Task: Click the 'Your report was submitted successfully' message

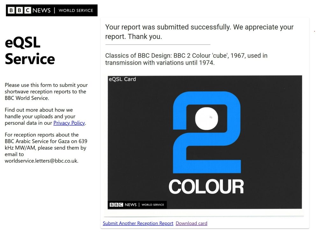Action: pyautogui.click(x=199, y=32)
